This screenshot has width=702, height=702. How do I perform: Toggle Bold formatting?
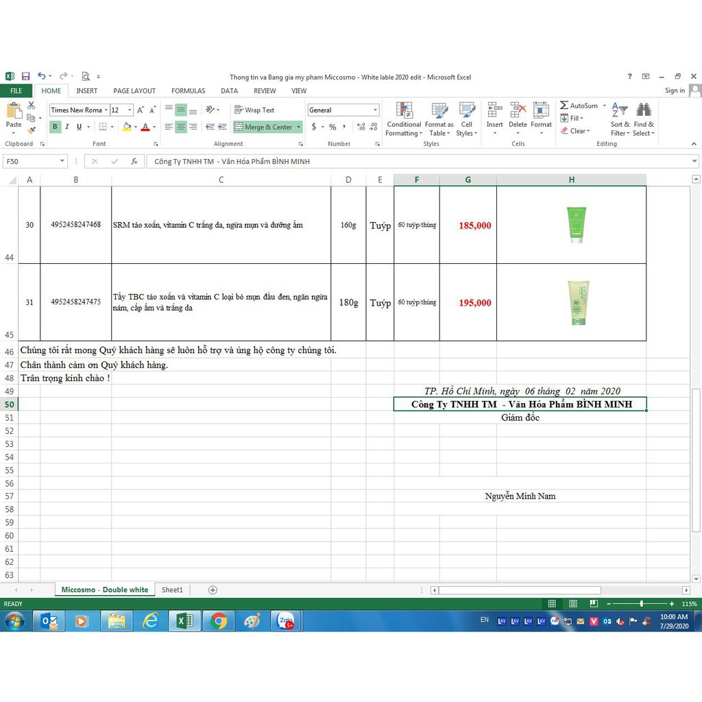tap(55, 127)
